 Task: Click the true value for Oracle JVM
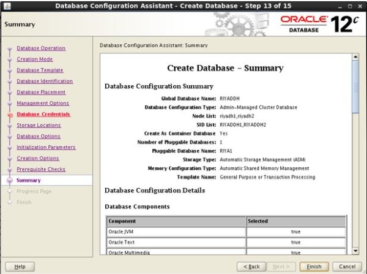[x=295, y=232]
